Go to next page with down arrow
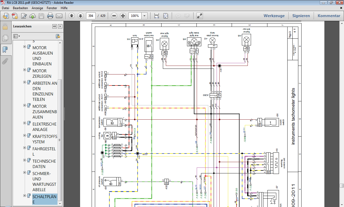 pyautogui.click(x=80, y=16)
